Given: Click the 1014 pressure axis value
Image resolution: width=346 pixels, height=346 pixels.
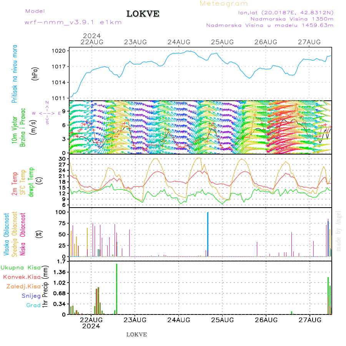Looking at the screenshot, I should [59, 83].
